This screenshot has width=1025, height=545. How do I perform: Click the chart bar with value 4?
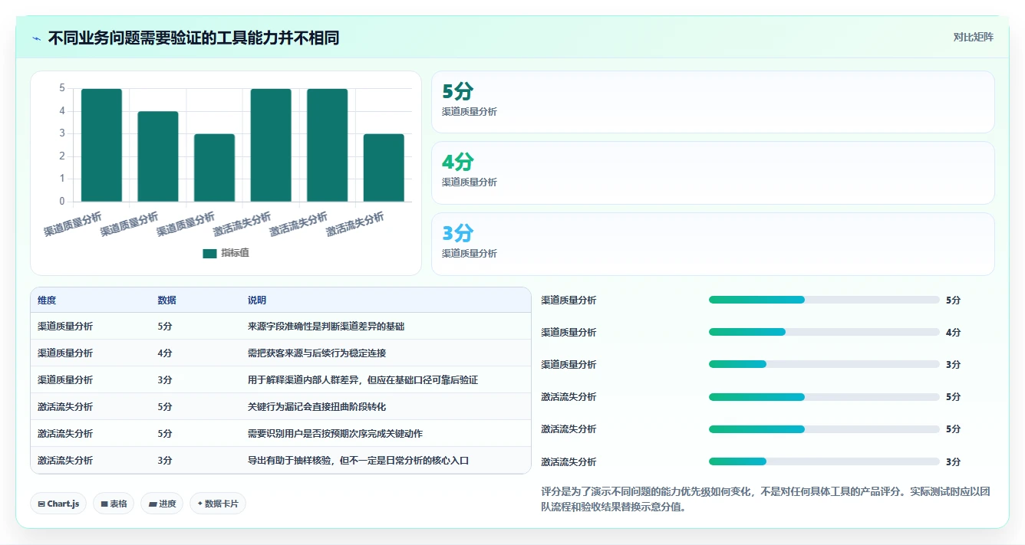coord(158,156)
